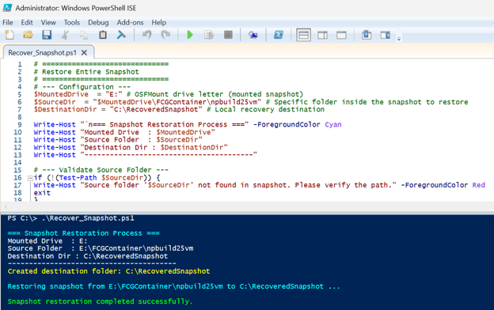This screenshot has height=310, width=494.
Task: Click 'Restoring snapshot from' console line
Action: pyautogui.click(x=173, y=286)
